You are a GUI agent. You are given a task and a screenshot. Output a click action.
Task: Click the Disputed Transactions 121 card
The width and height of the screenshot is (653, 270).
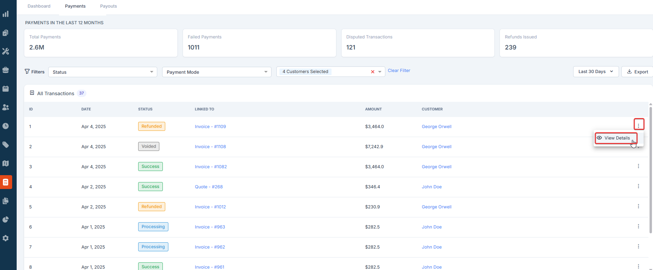click(x=418, y=43)
